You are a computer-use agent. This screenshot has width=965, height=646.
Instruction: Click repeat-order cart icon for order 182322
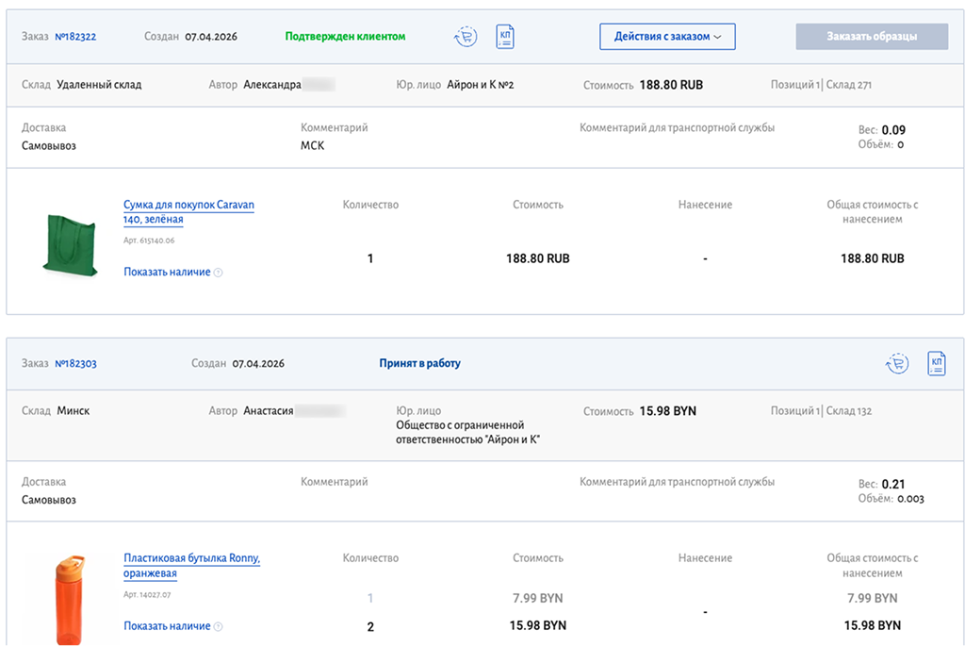click(465, 37)
